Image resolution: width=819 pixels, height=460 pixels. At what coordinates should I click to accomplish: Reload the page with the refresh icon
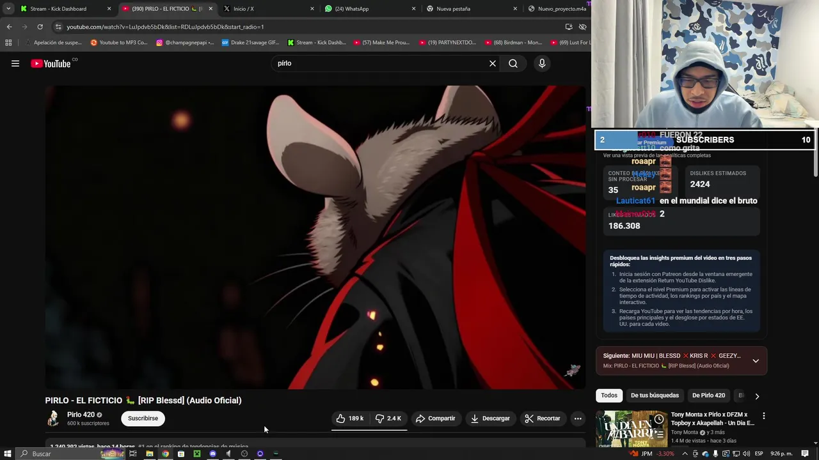[40, 27]
